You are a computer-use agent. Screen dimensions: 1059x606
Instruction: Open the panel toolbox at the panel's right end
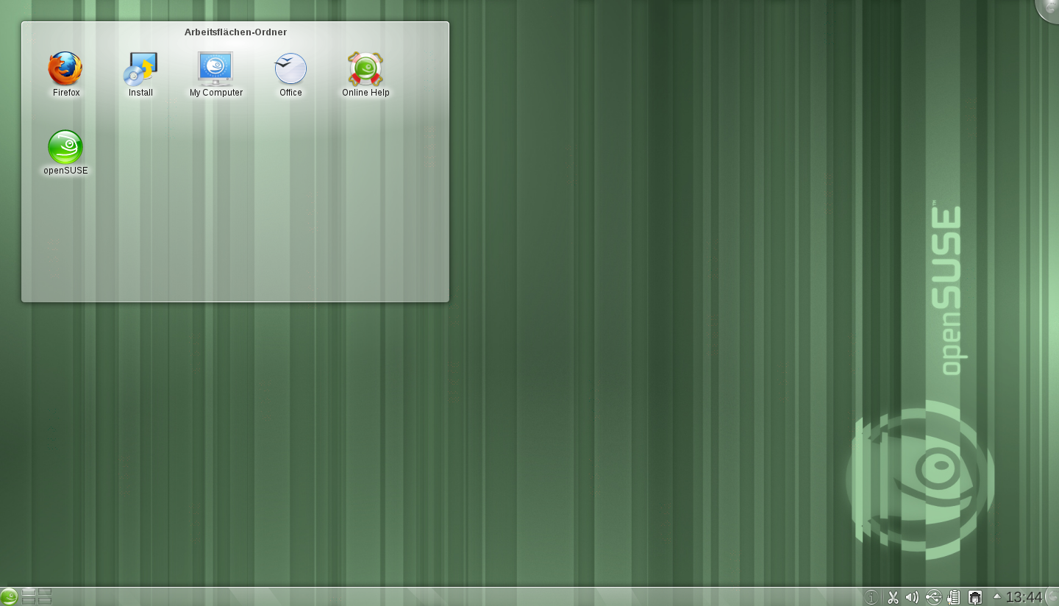coord(1055,596)
